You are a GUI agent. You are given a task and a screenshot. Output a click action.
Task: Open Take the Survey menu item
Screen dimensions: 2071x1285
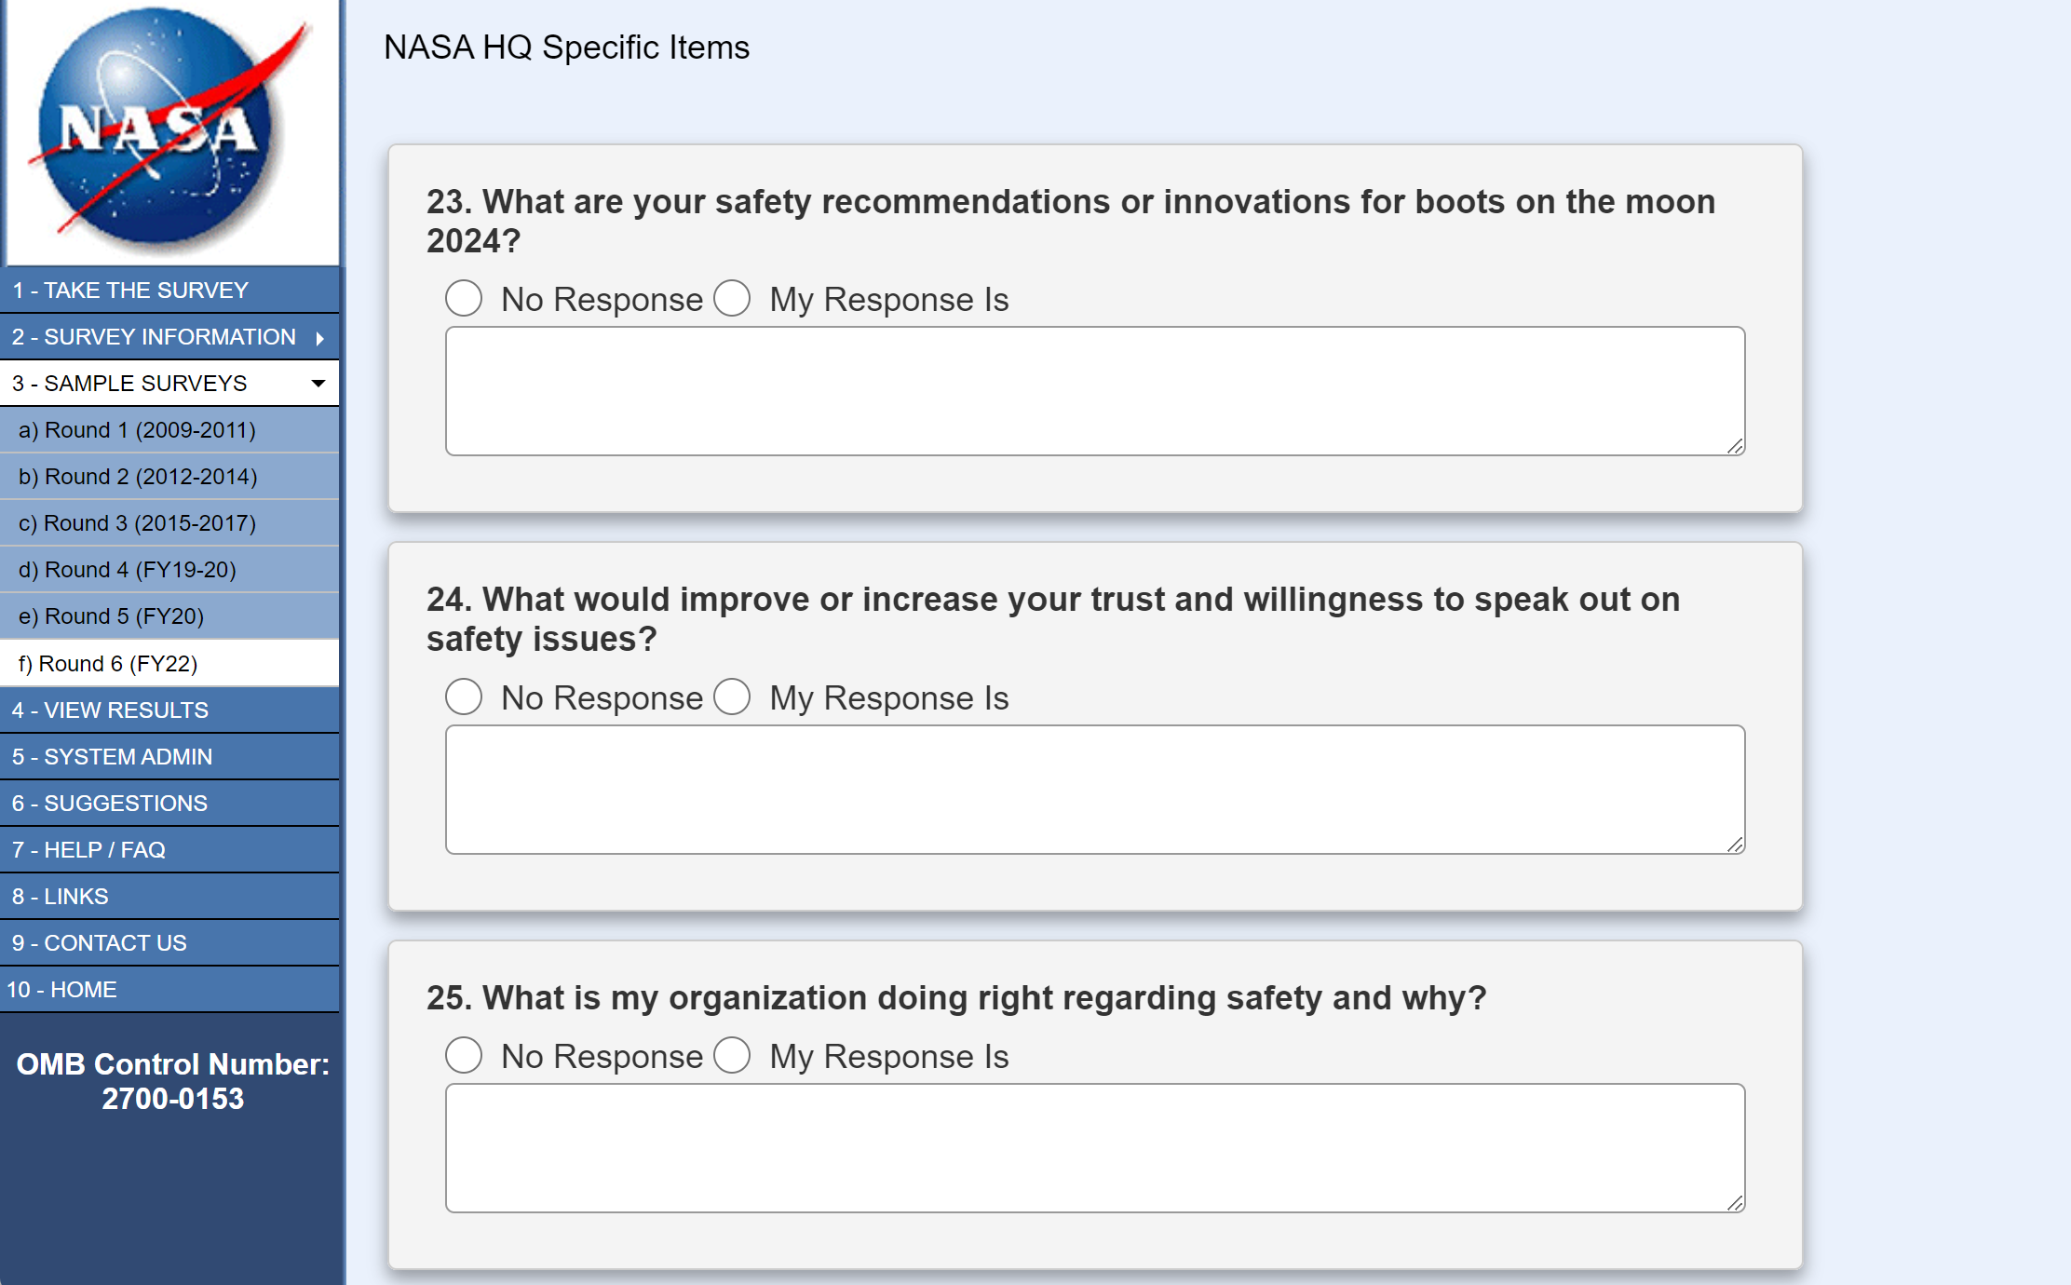pyautogui.click(x=130, y=291)
